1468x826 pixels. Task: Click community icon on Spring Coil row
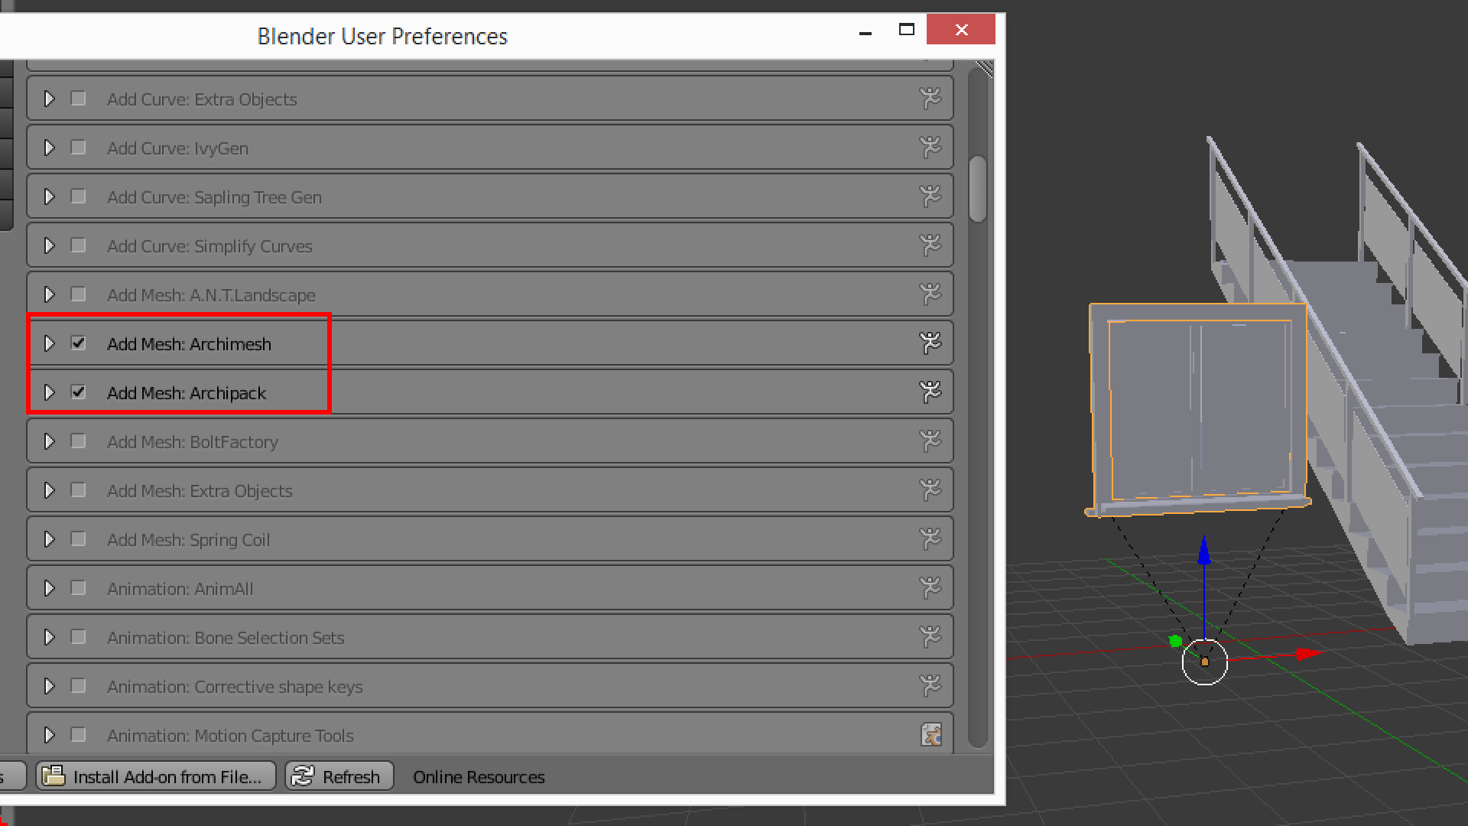pos(930,539)
